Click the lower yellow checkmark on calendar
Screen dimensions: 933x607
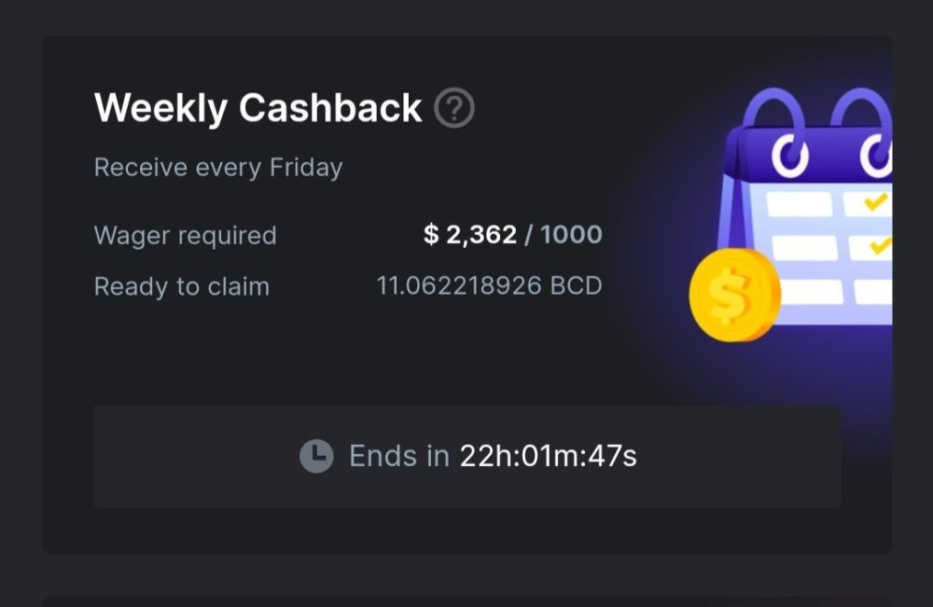click(x=879, y=246)
